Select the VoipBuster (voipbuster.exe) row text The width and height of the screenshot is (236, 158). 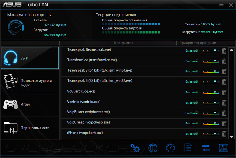point(88,112)
